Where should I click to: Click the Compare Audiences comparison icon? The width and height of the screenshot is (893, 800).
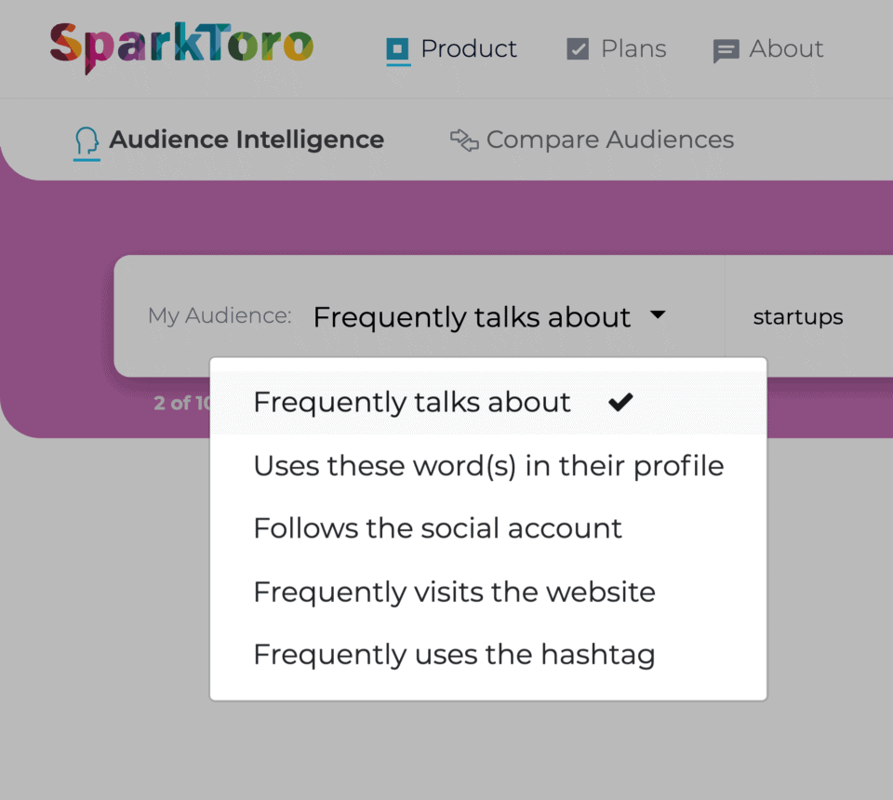tap(462, 140)
